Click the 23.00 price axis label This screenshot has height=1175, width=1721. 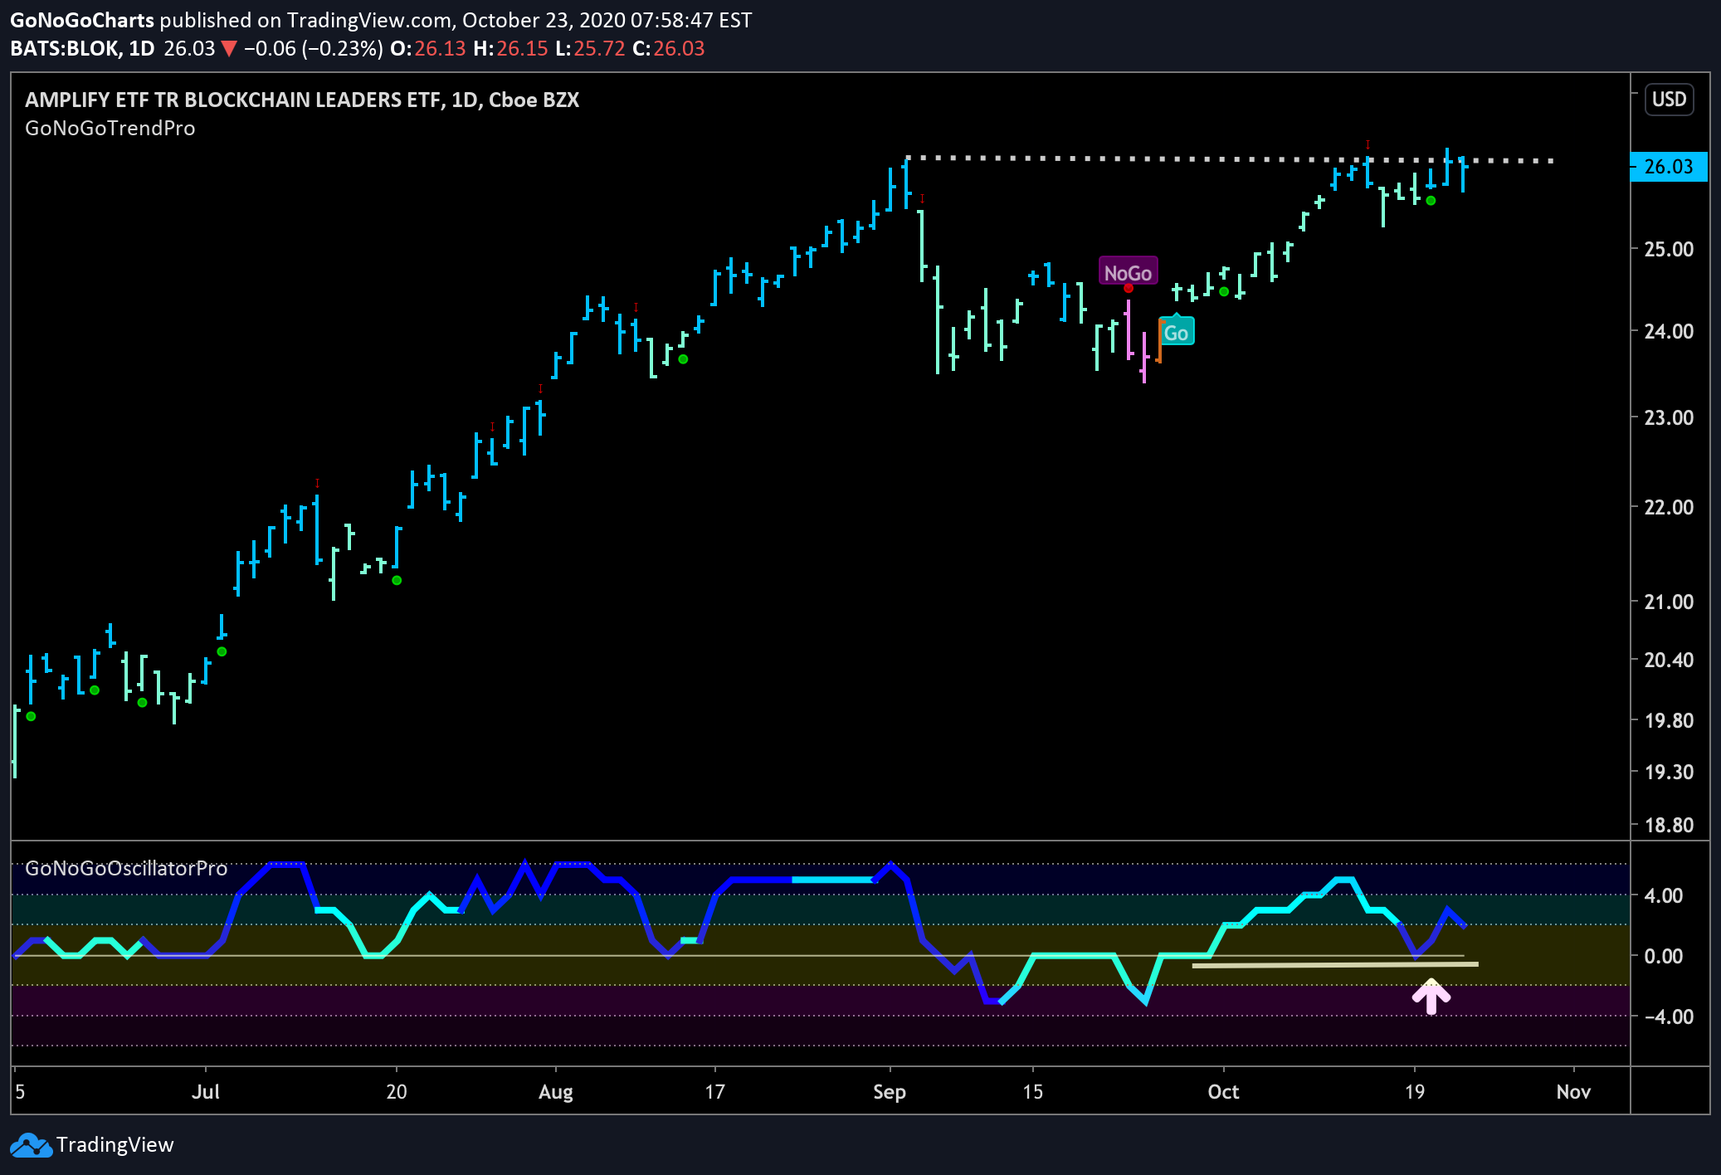1670,417
